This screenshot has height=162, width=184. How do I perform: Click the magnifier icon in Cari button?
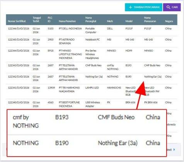[168, 7]
